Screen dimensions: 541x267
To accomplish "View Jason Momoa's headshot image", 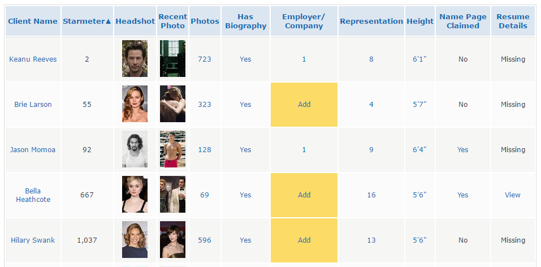I will [135, 149].
